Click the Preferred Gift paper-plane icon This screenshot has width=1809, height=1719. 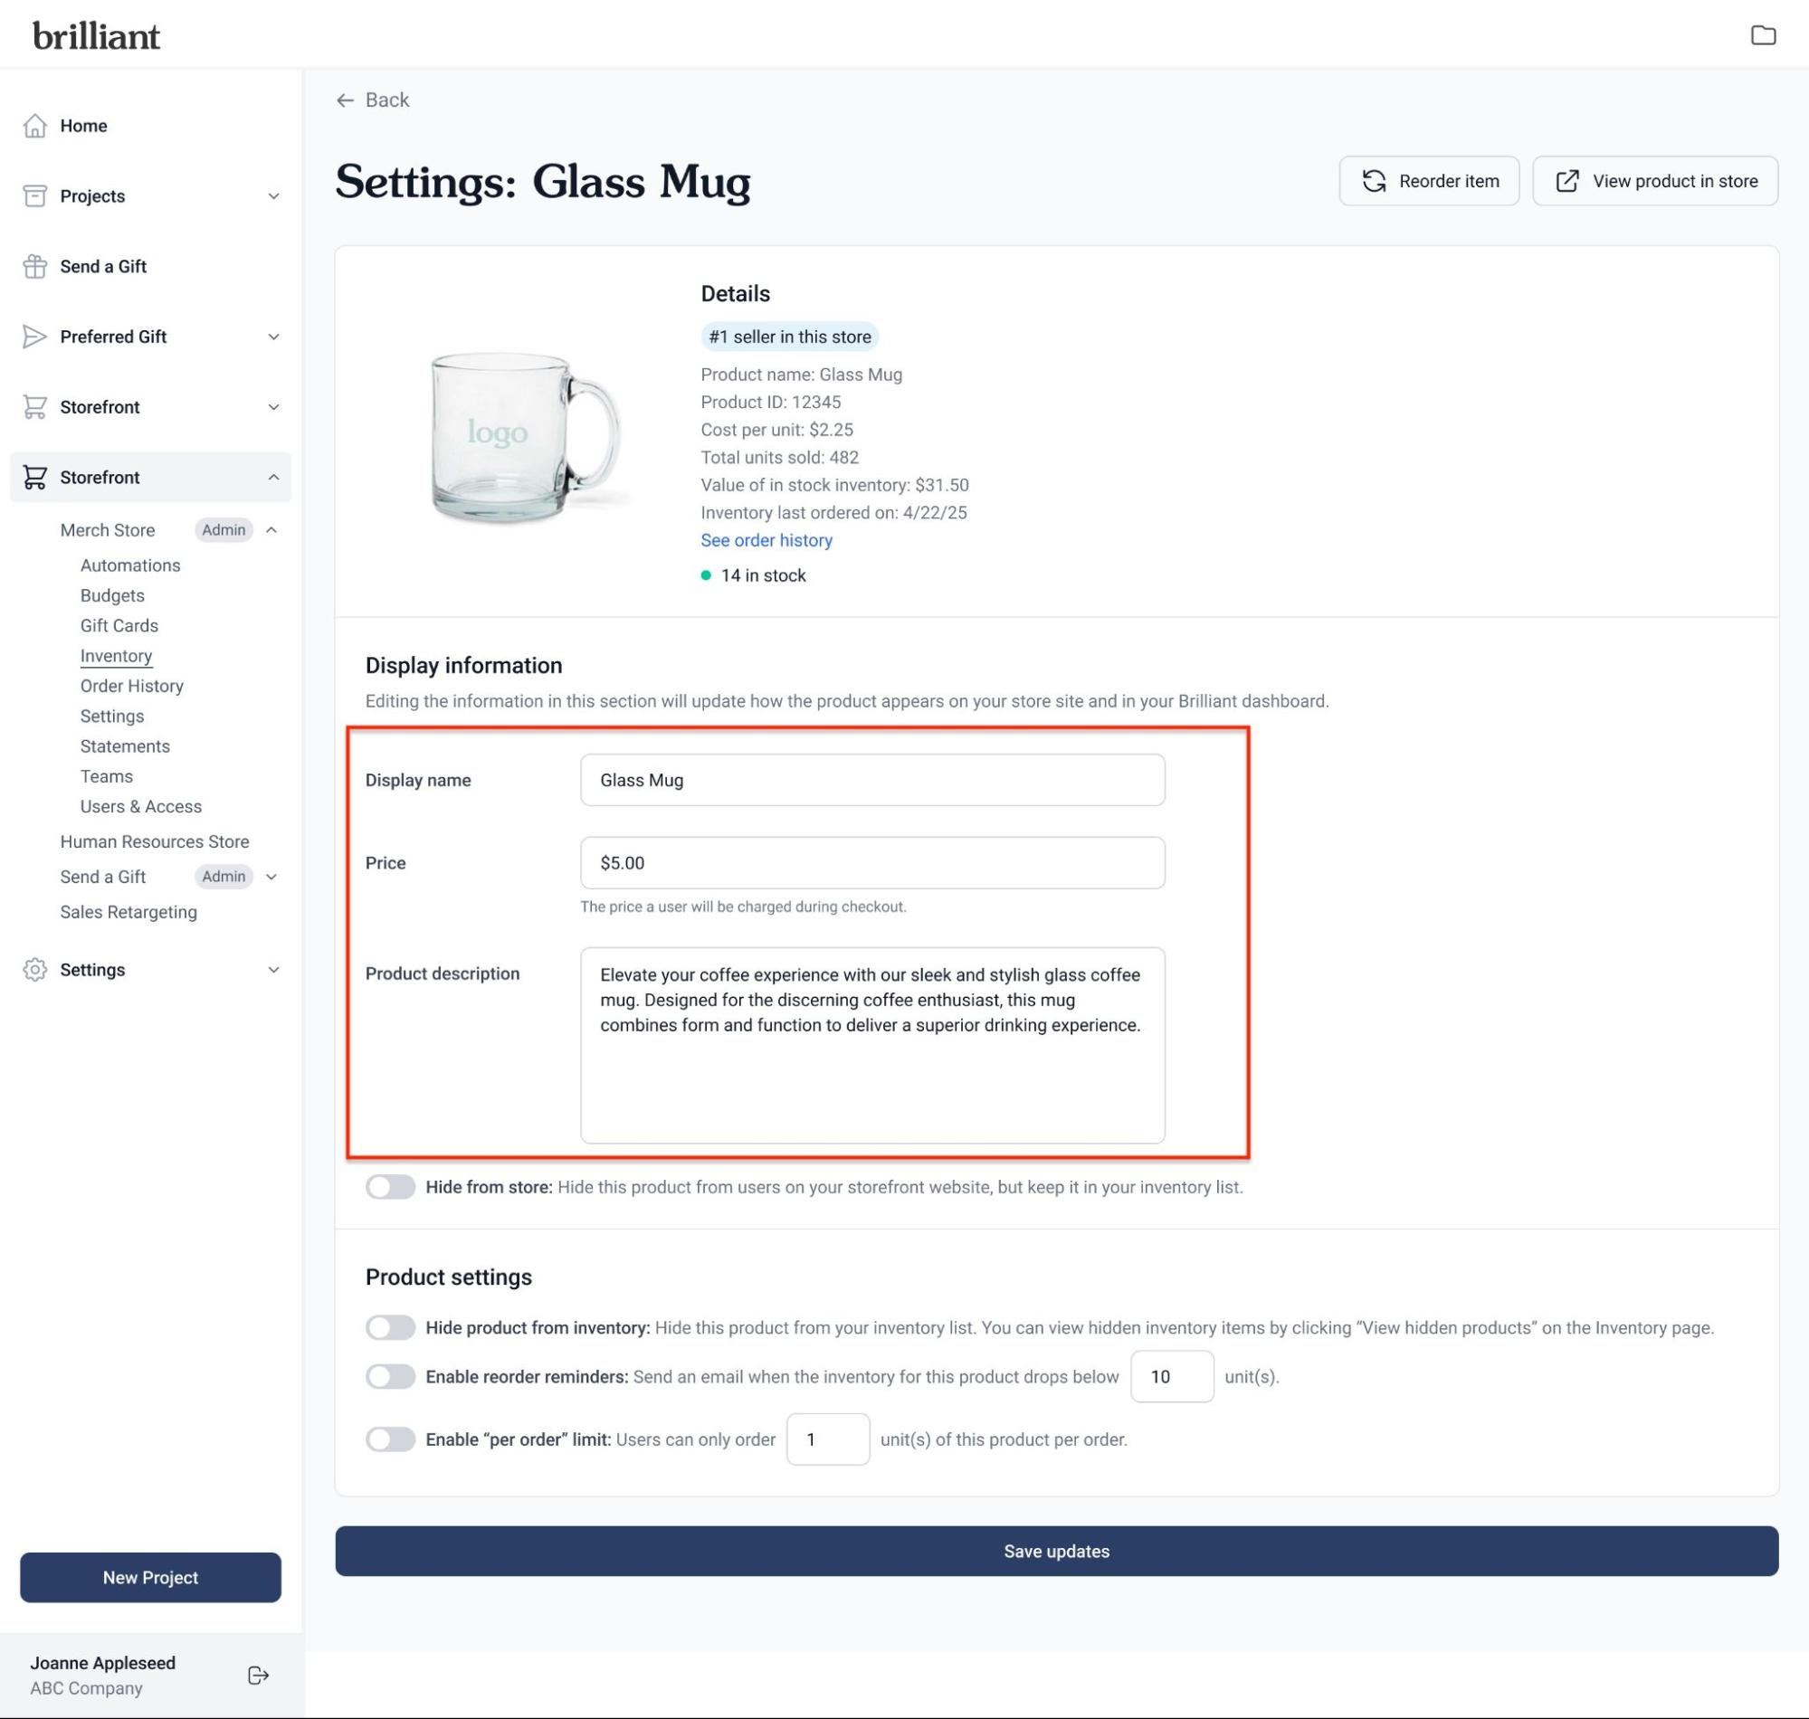[34, 337]
